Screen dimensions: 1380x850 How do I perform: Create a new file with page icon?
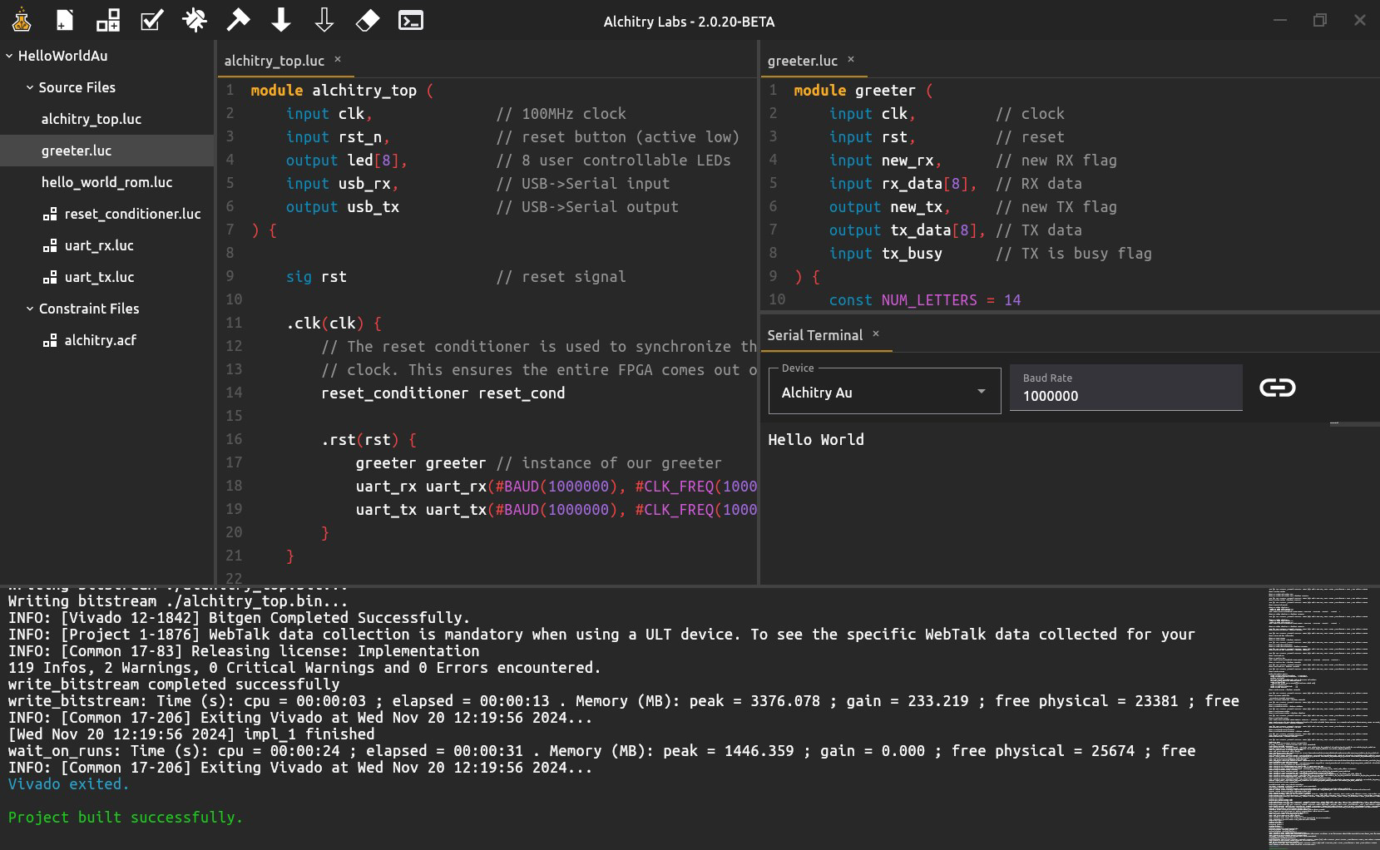[x=65, y=20]
